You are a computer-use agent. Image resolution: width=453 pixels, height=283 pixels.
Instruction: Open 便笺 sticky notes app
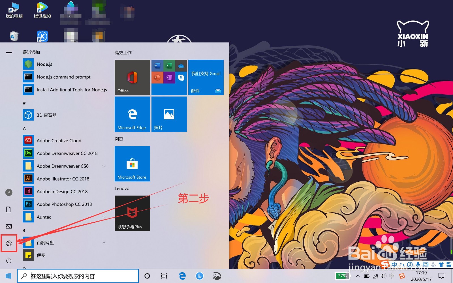(x=66, y=255)
